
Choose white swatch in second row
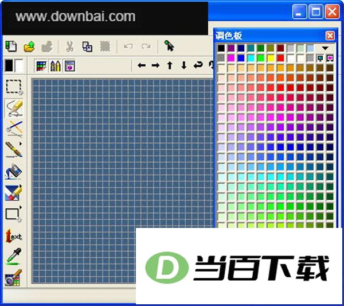click(x=290, y=58)
